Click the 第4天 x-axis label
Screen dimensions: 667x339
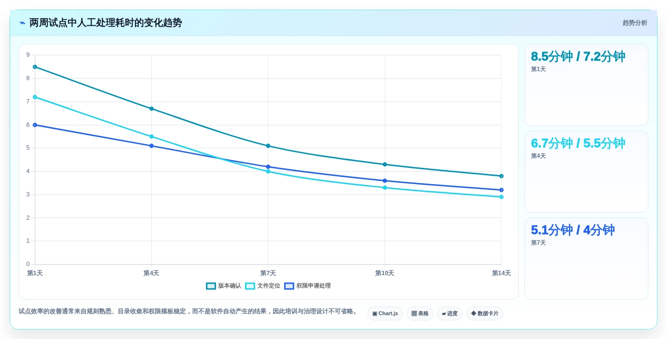coord(151,273)
